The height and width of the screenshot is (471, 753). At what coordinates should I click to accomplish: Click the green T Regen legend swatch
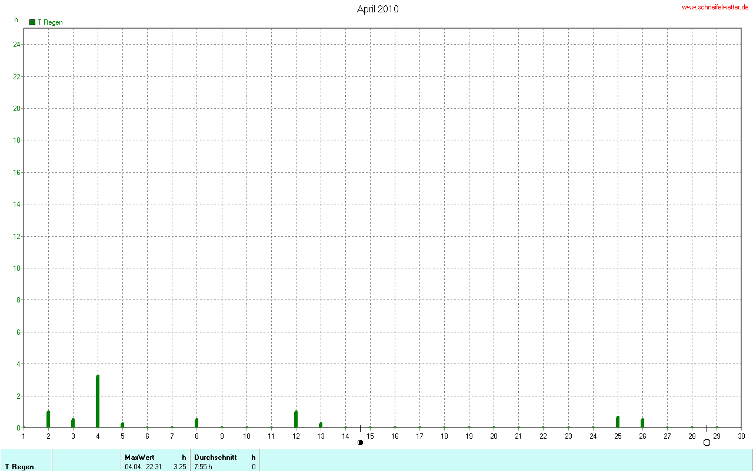[x=32, y=22]
